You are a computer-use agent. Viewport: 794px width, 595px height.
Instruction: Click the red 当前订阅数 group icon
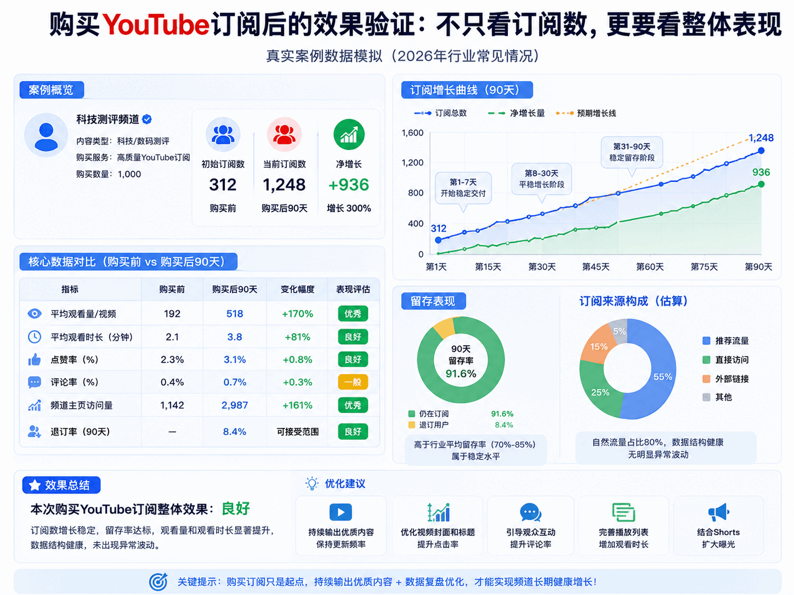[x=284, y=134]
